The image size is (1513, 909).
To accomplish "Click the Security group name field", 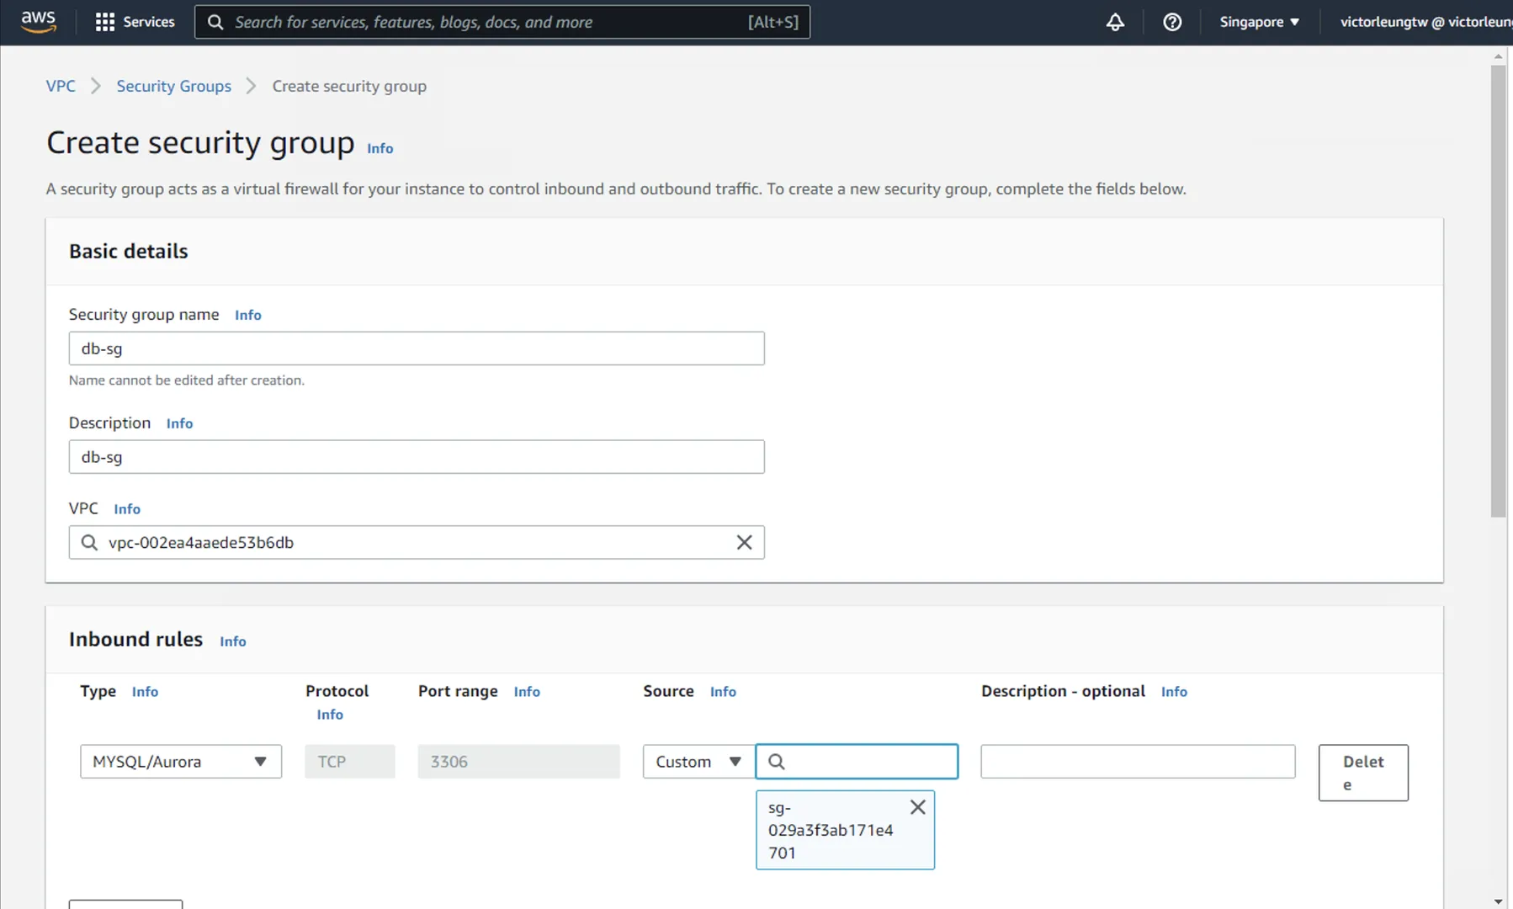I will click(417, 348).
